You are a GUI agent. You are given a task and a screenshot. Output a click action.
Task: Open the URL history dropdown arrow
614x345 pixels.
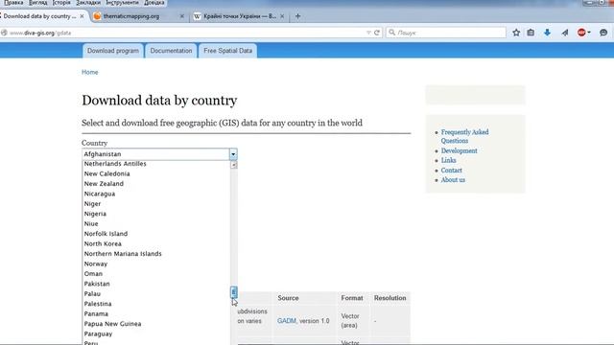tap(368, 33)
